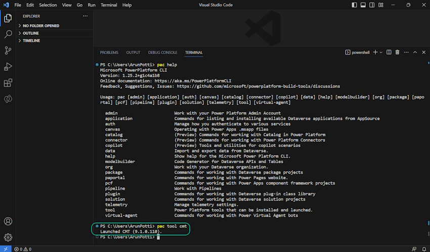This screenshot has width=430, height=252.
Task: Open the Source Control view
Action: 8,51
